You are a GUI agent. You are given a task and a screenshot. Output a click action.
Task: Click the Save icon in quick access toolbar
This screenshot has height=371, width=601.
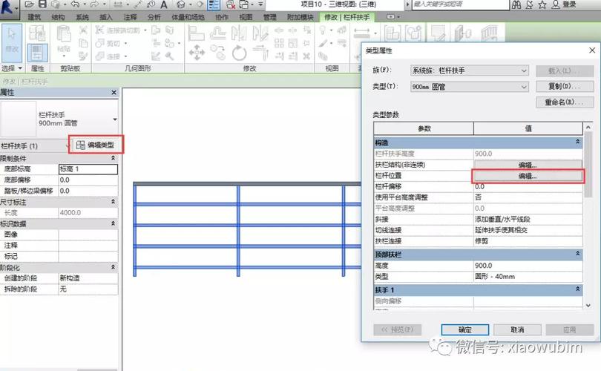(x=43, y=4)
